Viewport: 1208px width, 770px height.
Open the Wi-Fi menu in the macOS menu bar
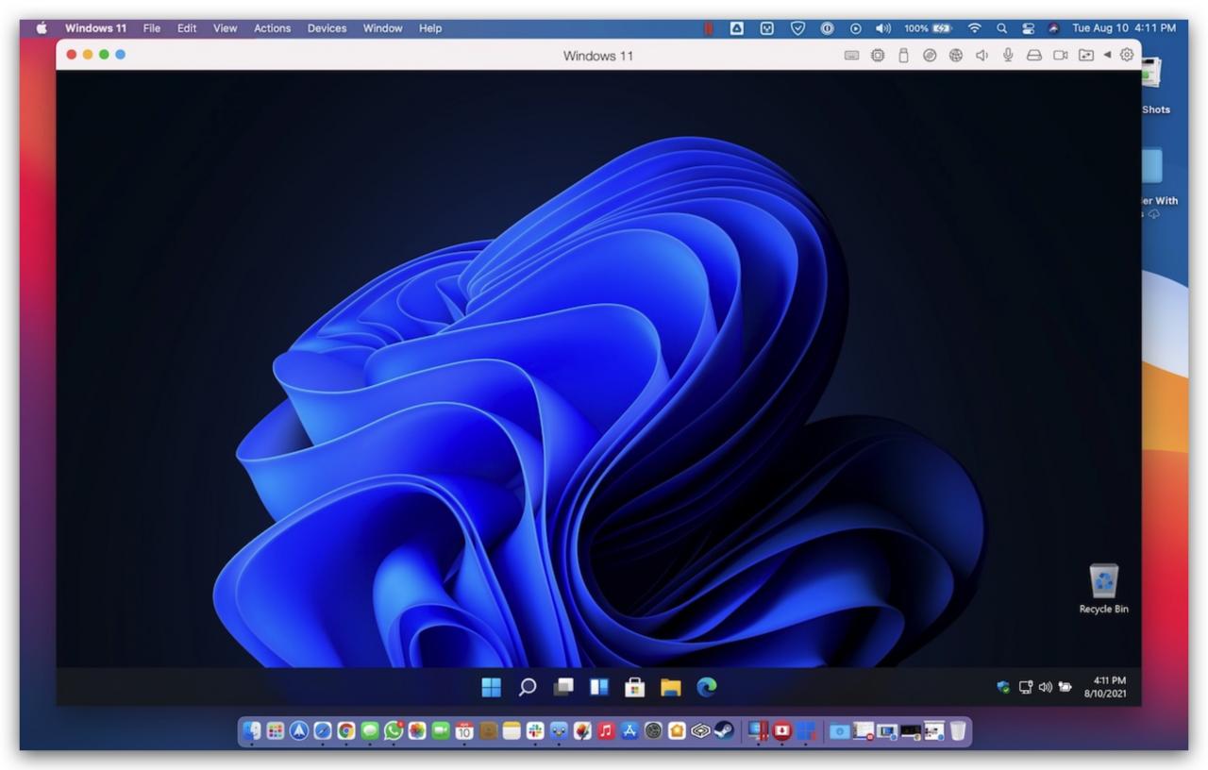[x=974, y=28]
